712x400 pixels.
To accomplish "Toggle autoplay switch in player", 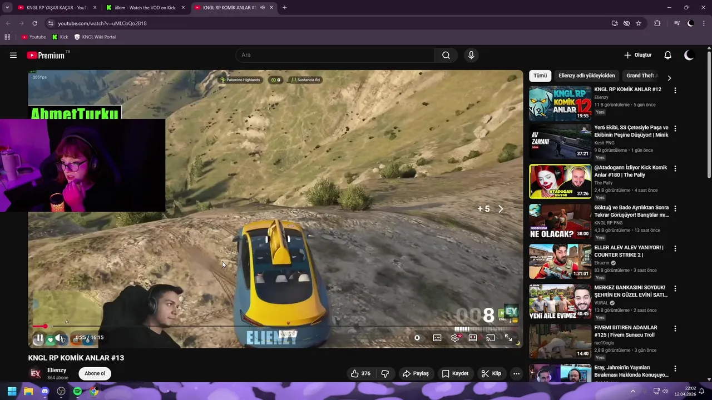I will tap(417, 338).
